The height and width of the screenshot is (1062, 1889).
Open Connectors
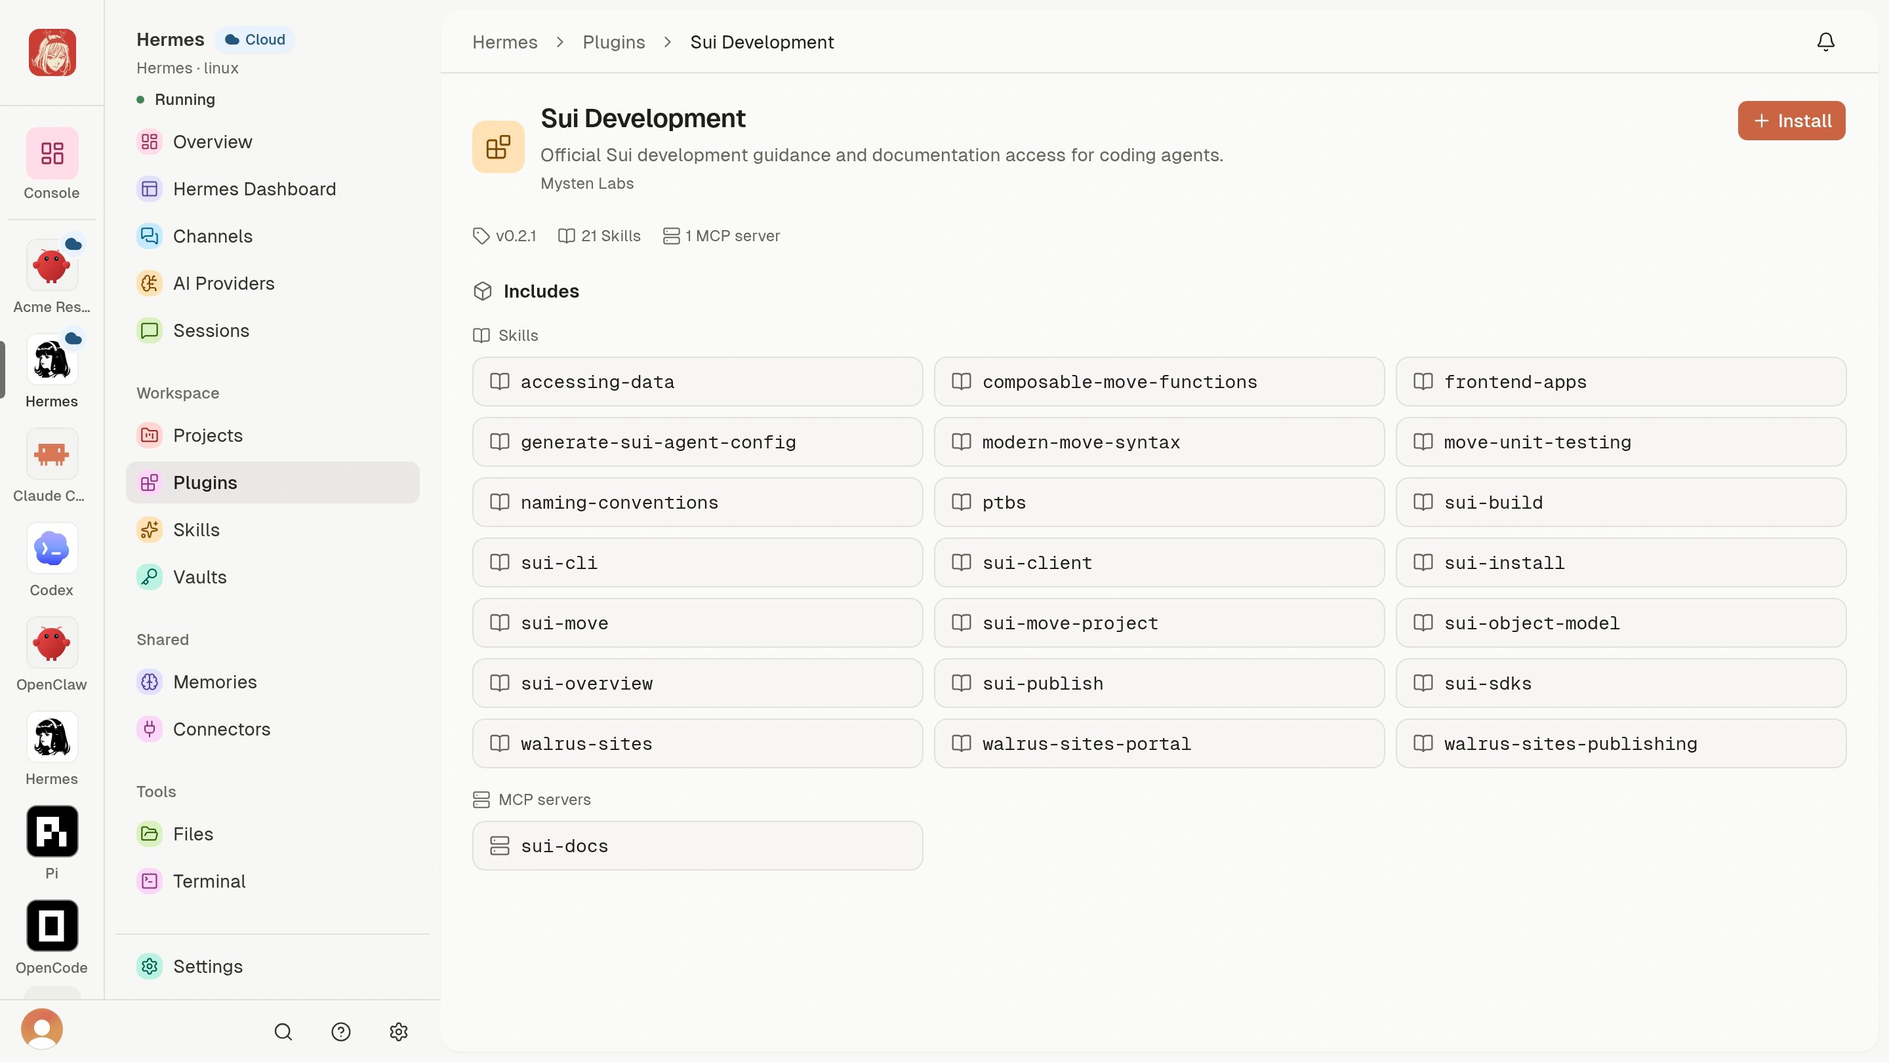(272, 729)
